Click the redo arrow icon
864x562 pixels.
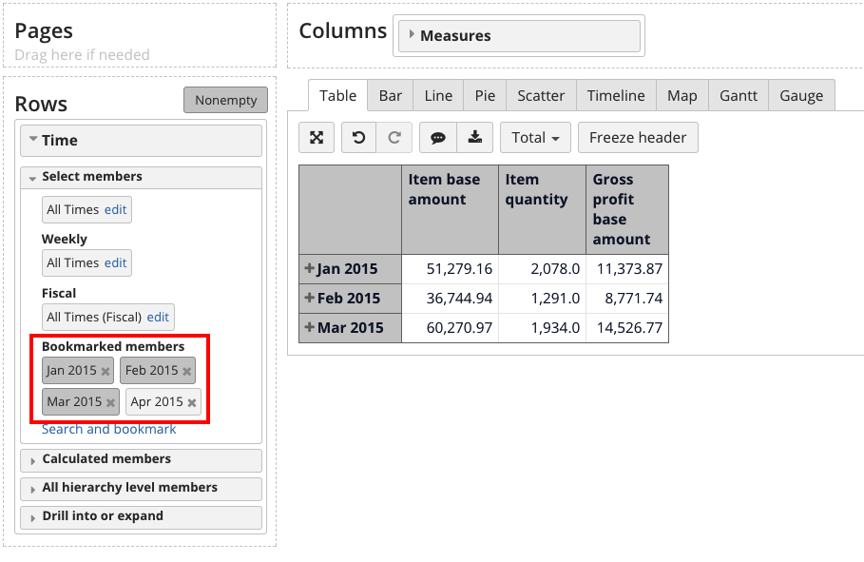click(x=394, y=138)
